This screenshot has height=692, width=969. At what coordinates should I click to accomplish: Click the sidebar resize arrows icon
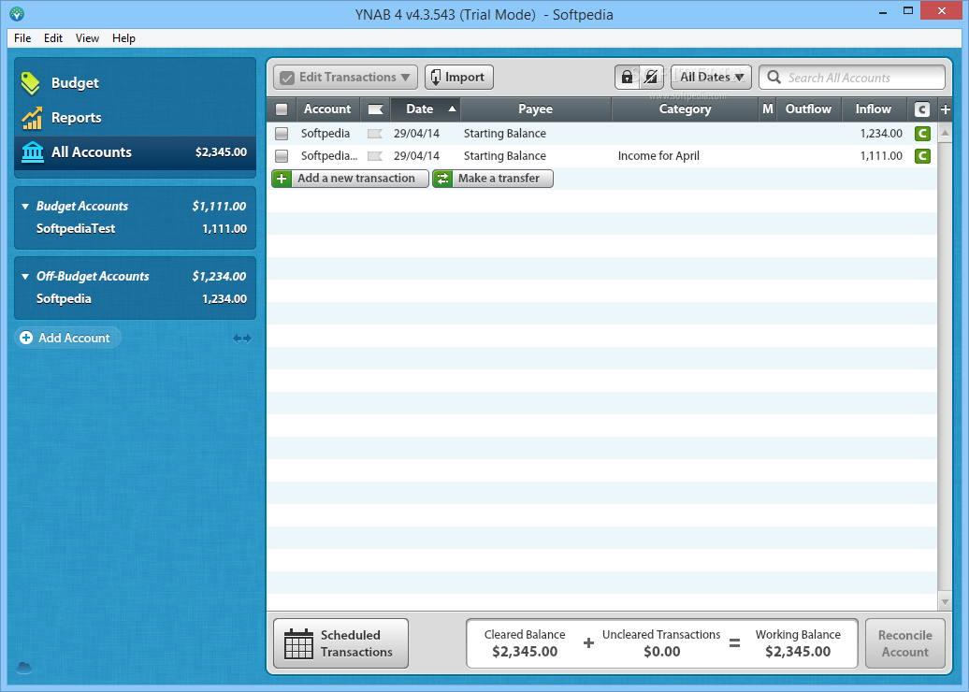tap(241, 338)
